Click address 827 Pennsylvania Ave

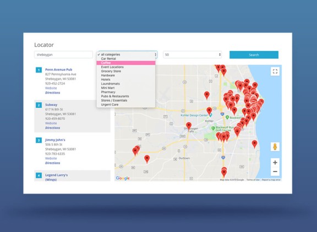[x=61, y=74]
